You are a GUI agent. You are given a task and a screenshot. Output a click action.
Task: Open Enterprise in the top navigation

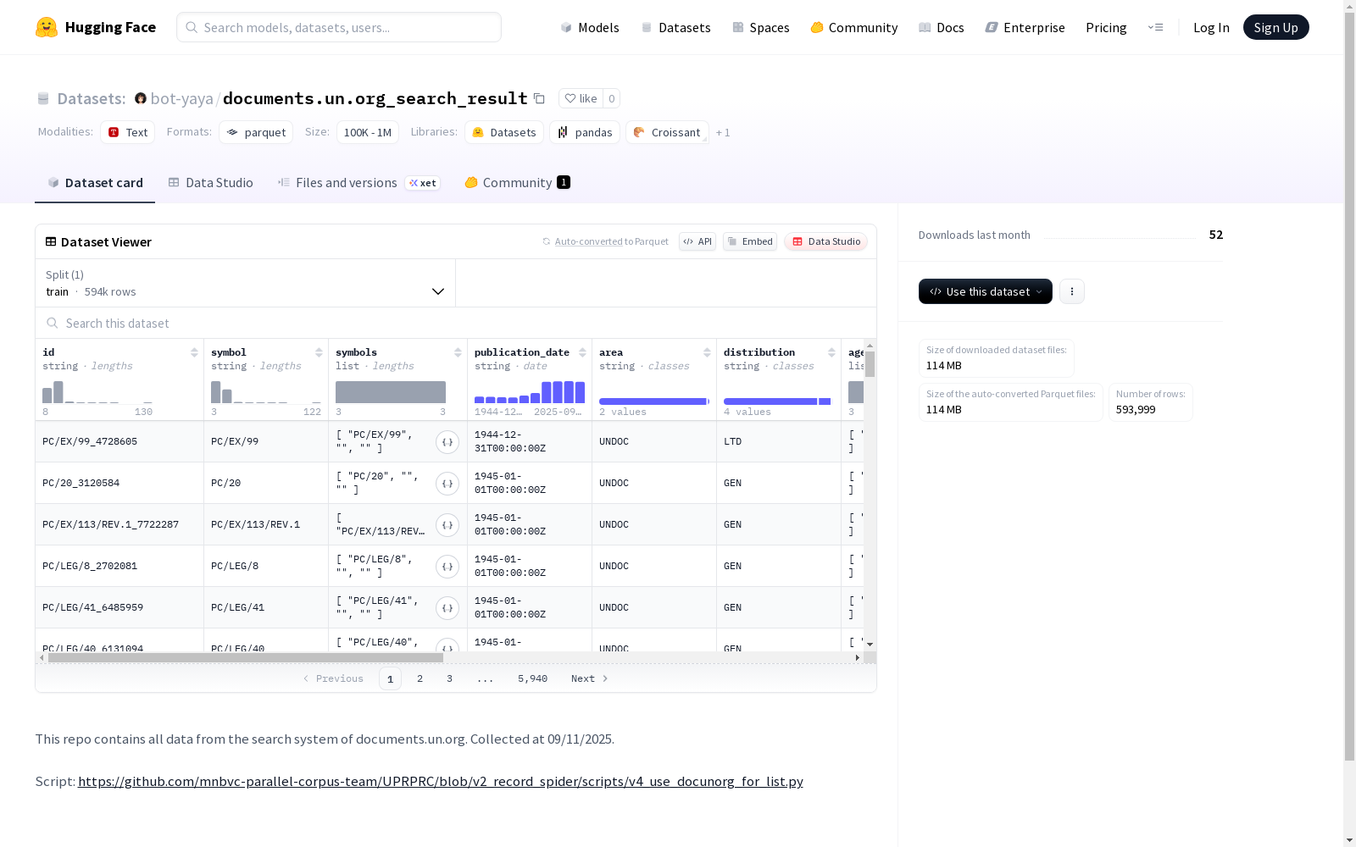(1025, 27)
